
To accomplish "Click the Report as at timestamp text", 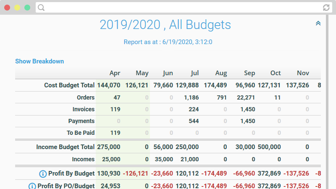I will pos(168,42).
